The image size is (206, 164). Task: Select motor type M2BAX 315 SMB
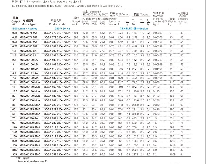click(x=30, y=132)
